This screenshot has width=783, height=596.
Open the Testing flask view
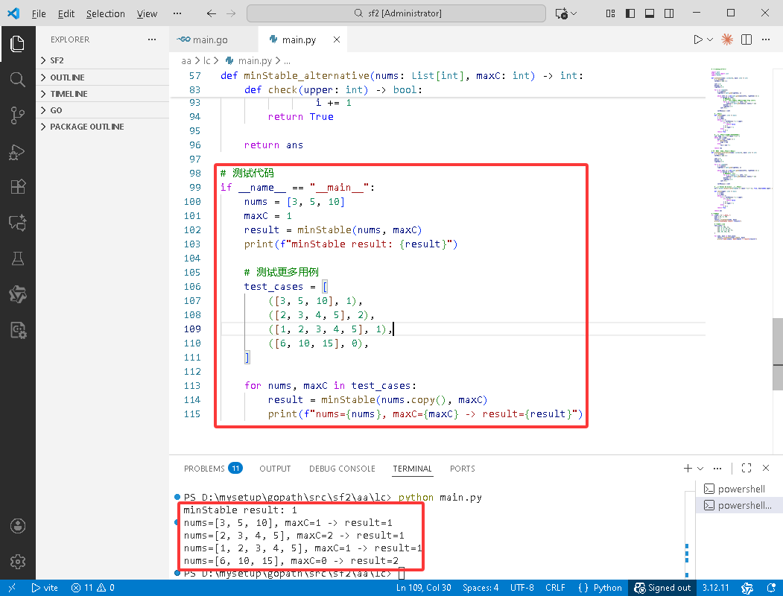pyautogui.click(x=17, y=259)
